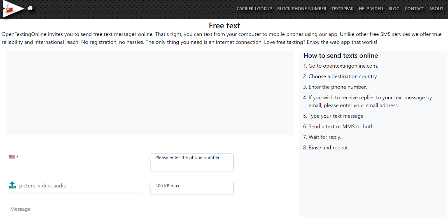Open the destination country flag selector
Image resolution: width=448 pixels, height=217 pixels.
click(13, 157)
